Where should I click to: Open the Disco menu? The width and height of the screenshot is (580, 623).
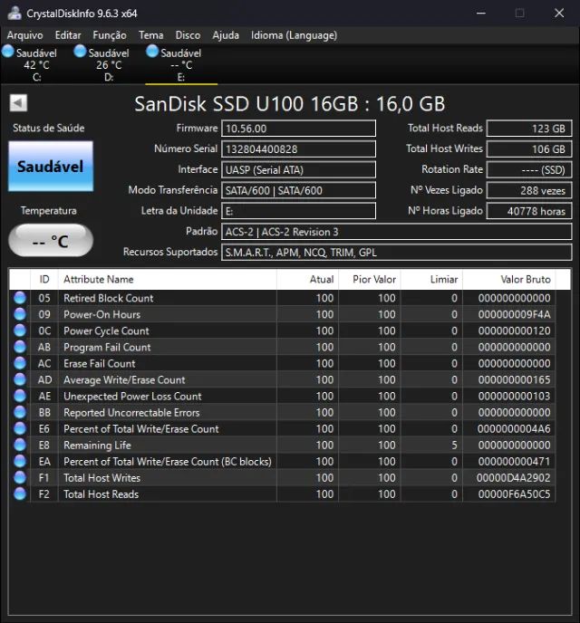188,35
